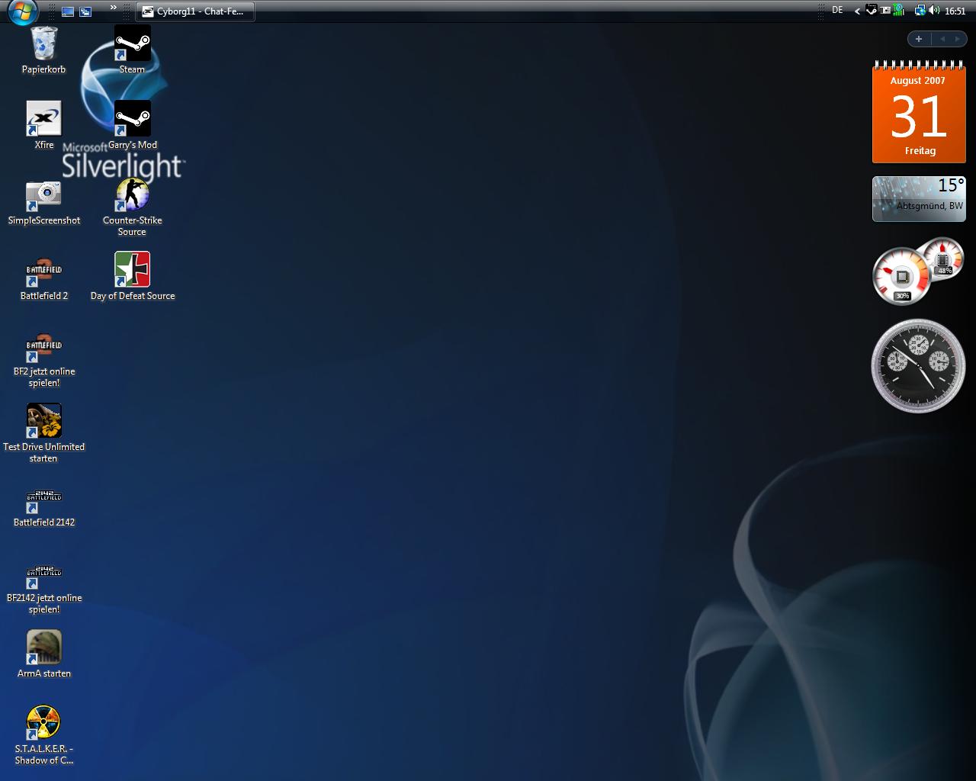The height and width of the screenshot is (781, 976).
Task: Click the Freitag weekday label
Action: click(x=920, y=151)
